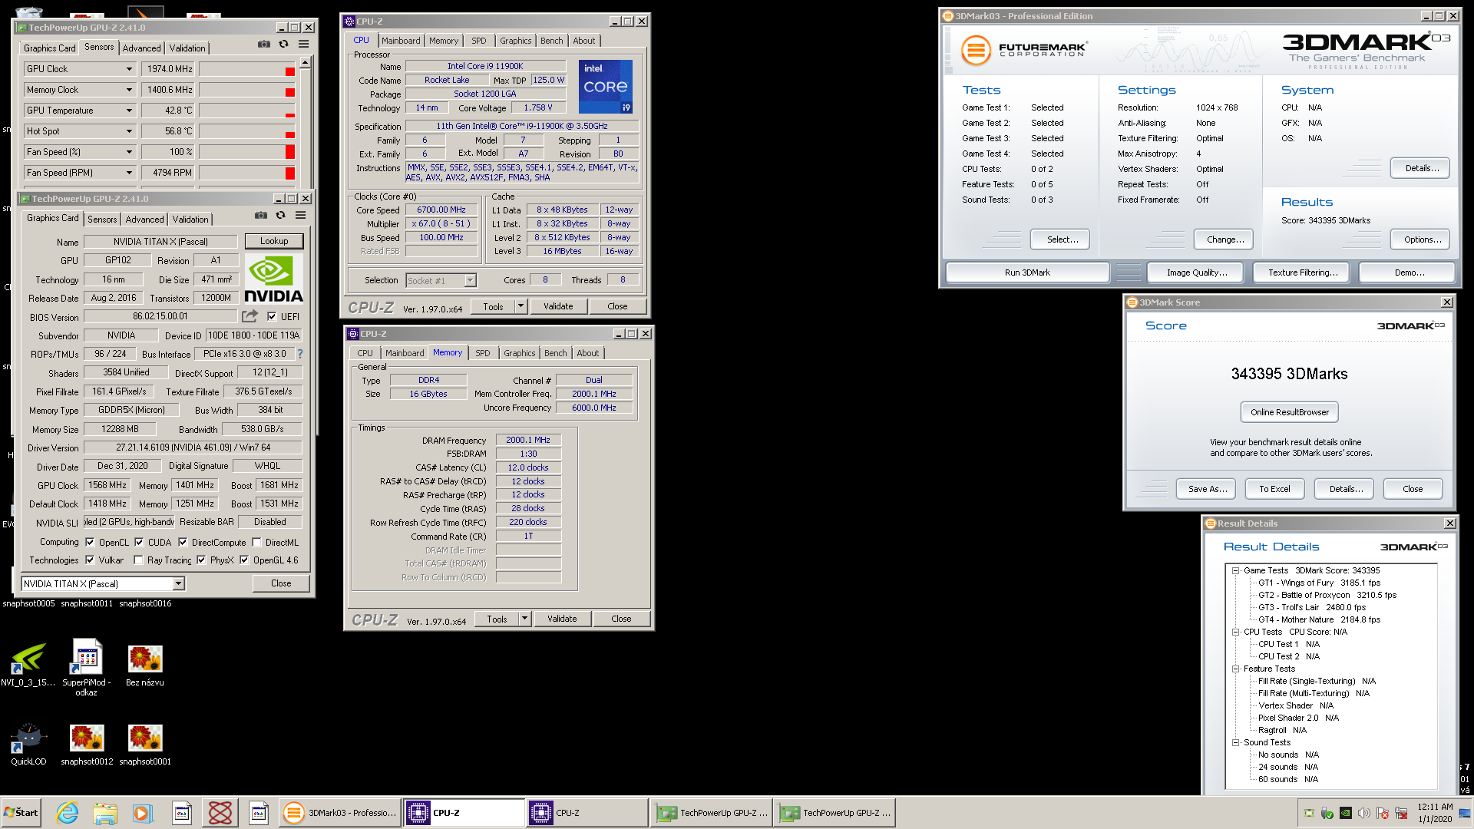Open Validation tab in GPU-Z Graphics Card window
The width and height of the screenshot is (1474, 829).
[190, 219]
